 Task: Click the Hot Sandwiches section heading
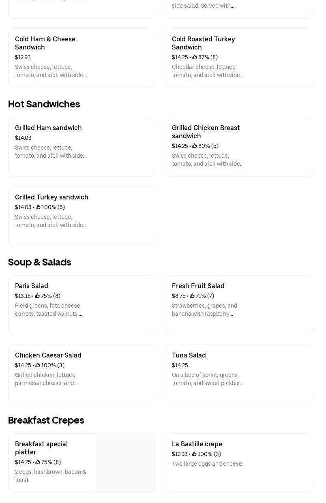pos(44,104)
